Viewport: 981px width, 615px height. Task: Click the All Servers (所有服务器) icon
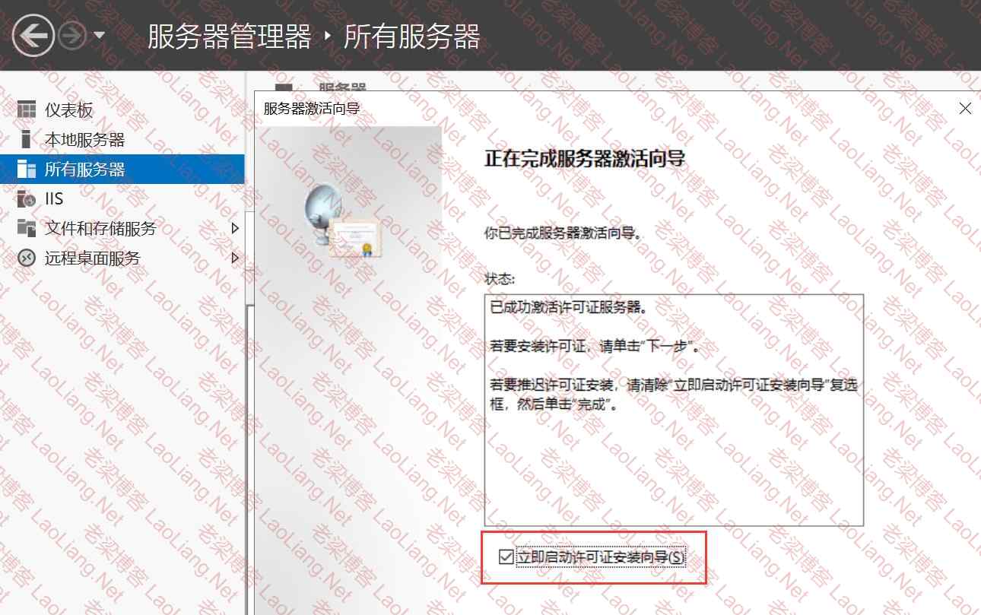pos(27,169)
